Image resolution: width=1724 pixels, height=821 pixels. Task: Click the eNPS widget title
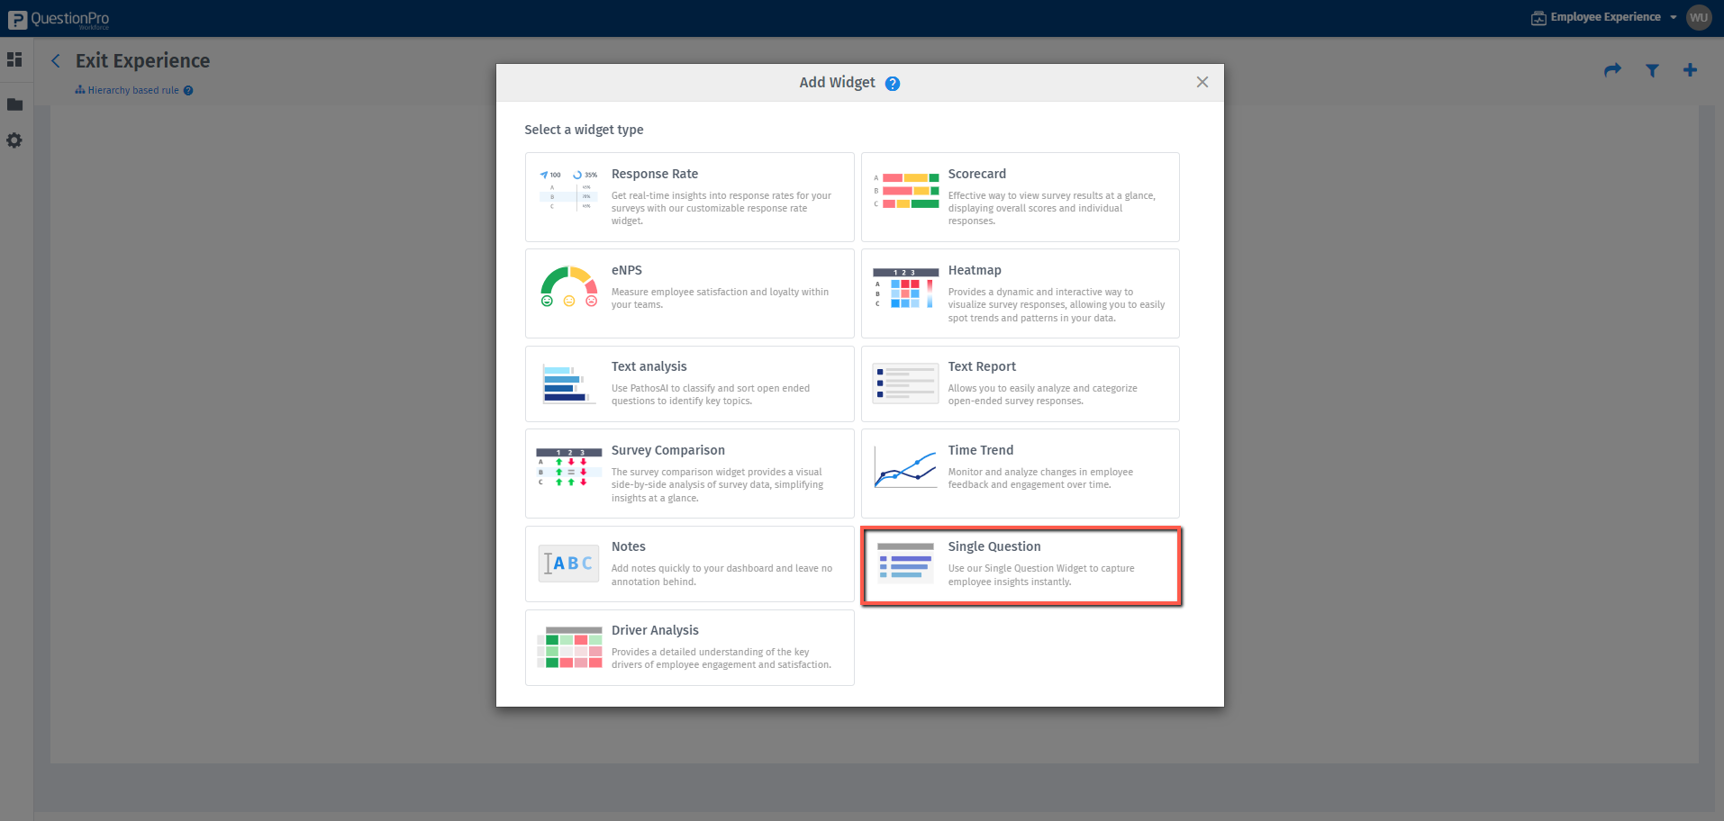627,270
